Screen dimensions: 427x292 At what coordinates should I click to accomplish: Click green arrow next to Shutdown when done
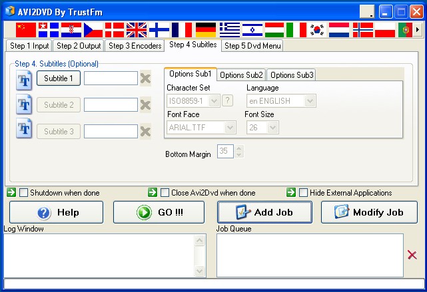coord(11,192)
